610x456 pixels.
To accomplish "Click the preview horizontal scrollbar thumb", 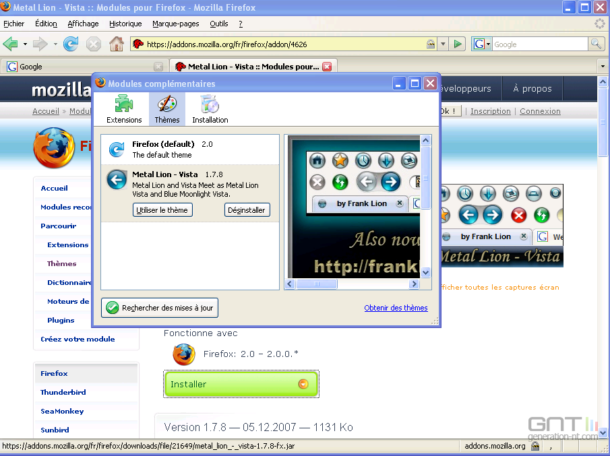I will (x=316, y=284).
